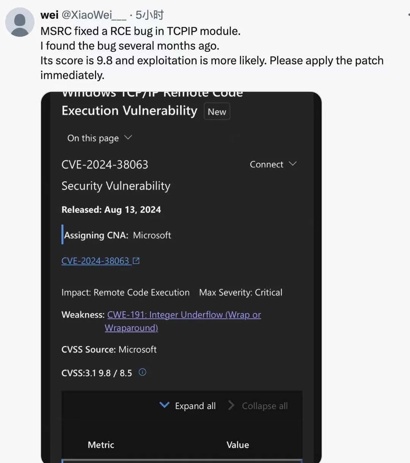This screenshot has height=463, width=410.
Task: Open the tweet's more options icon
Action: coord(408,14)
